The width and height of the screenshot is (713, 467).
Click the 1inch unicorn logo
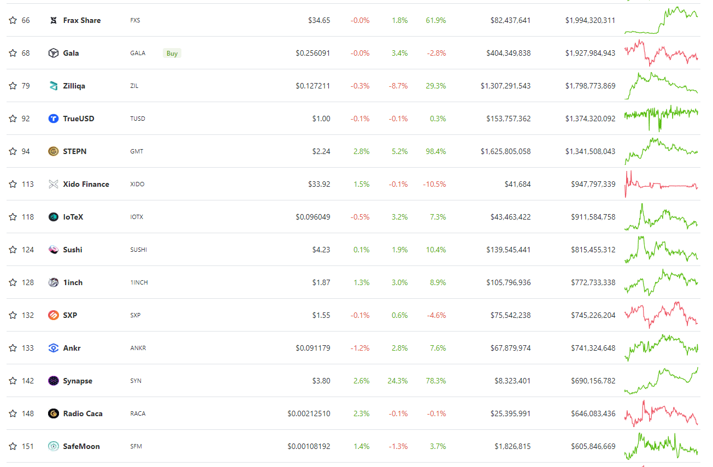coord(54,282)
